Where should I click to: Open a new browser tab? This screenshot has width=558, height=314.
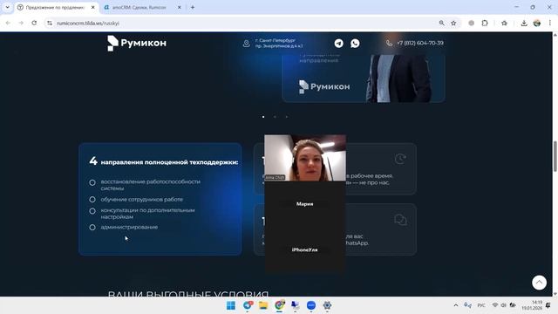(x=193, y=7)
